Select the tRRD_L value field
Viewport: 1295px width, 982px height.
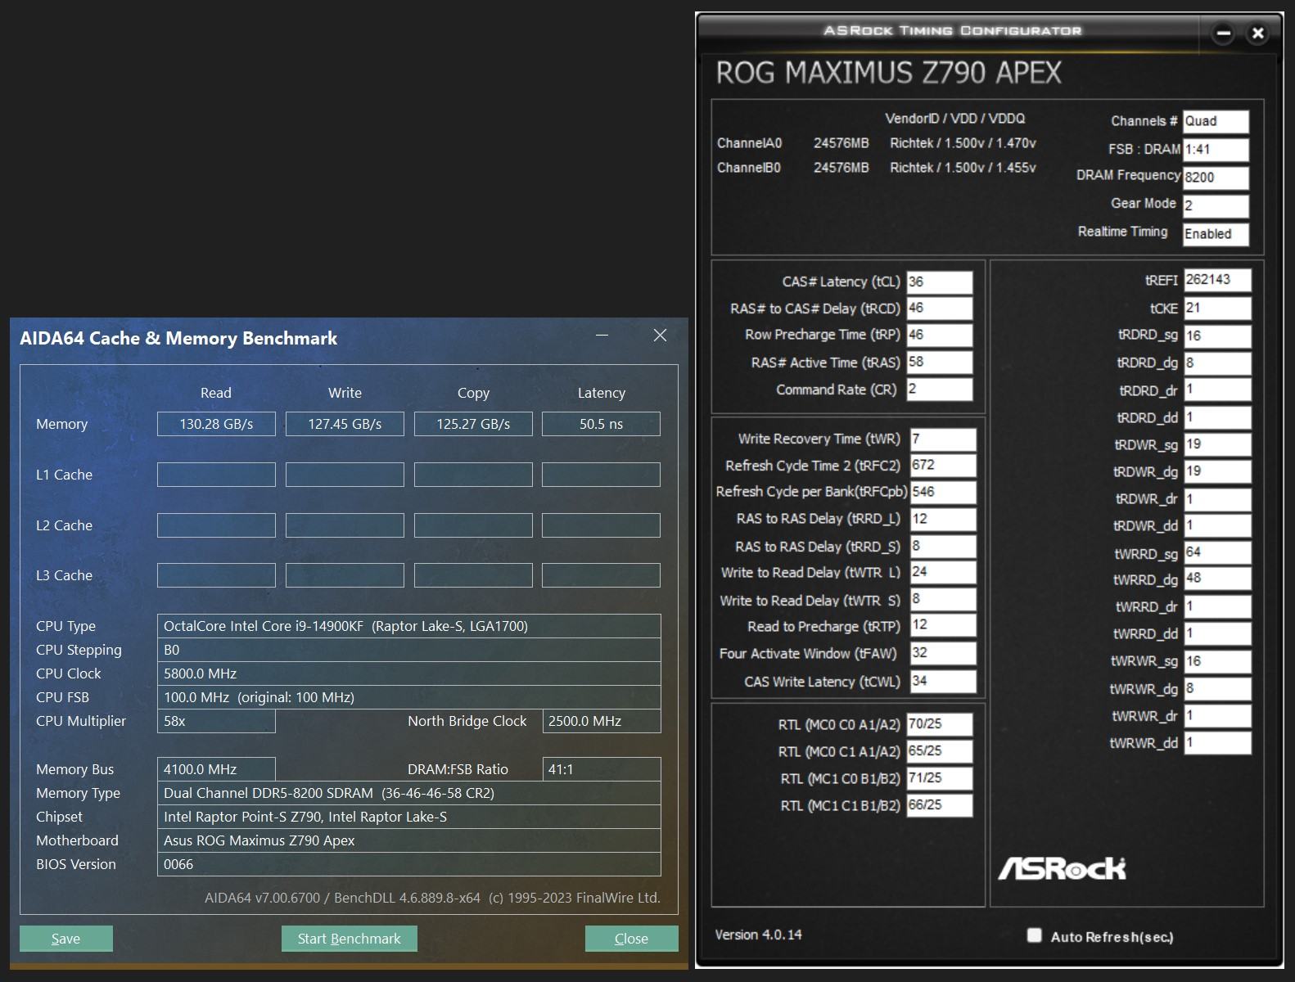(x=943, y=520)
